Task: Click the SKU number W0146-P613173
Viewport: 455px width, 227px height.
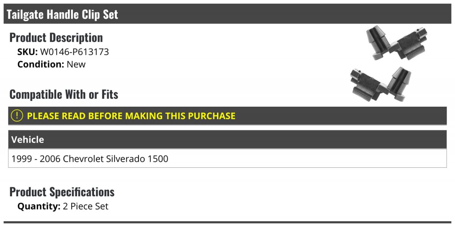Action: click(x=74, y=52)
